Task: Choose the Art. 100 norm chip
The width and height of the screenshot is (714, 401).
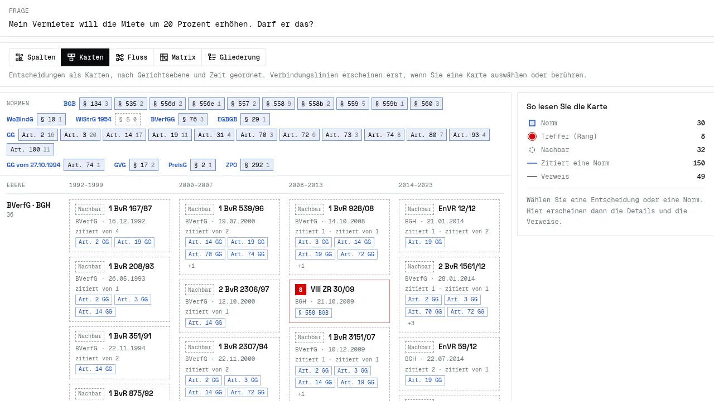Action: pyautogui.click(x=31, y=149)
